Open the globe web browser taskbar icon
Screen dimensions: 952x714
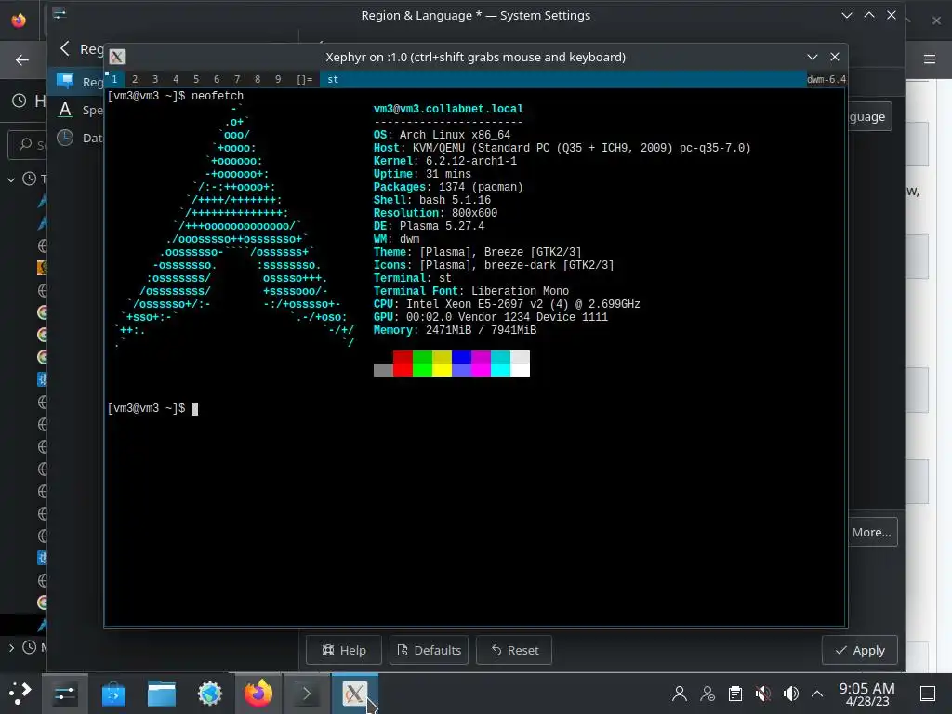210,693
